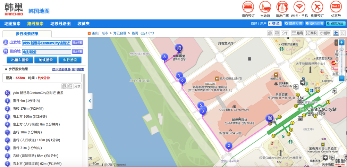Open show tickets icon (演出门票)
The width and height of the screenshot is (347, 167).
282,7
